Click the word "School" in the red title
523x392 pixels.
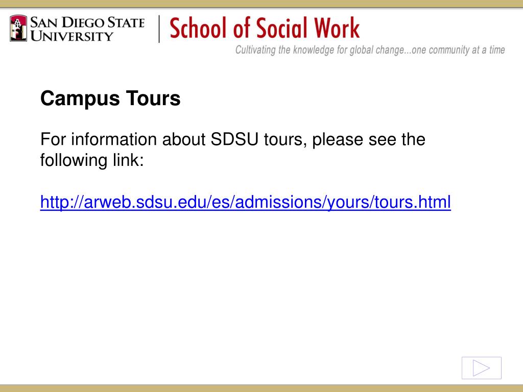coord(196,28)
